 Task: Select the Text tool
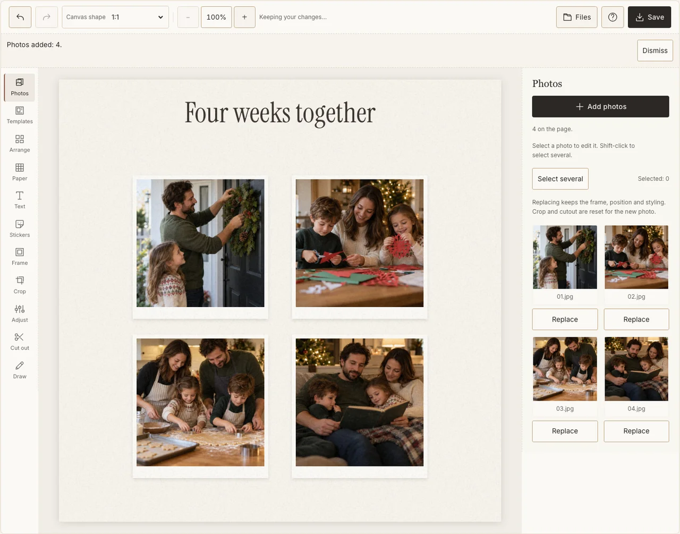(x=20, y=200)
